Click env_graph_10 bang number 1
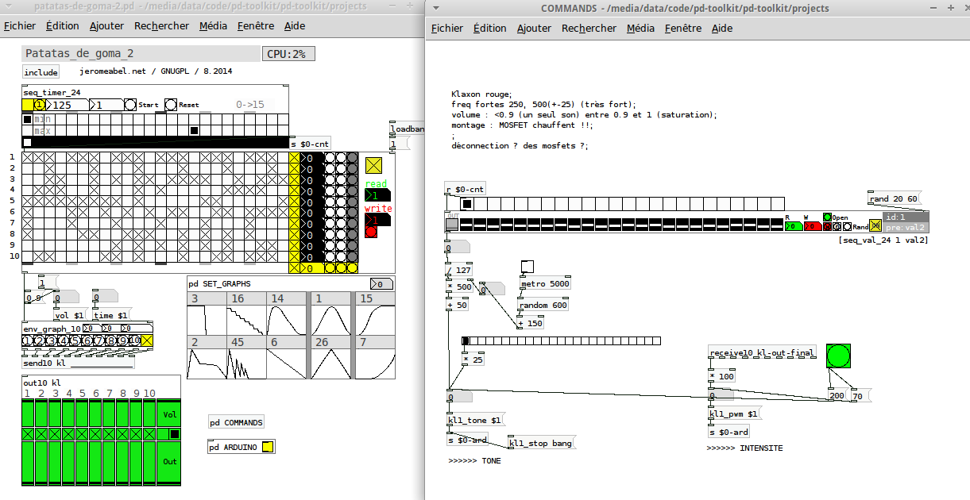This screenshot has width=970, height=500. 28,340
